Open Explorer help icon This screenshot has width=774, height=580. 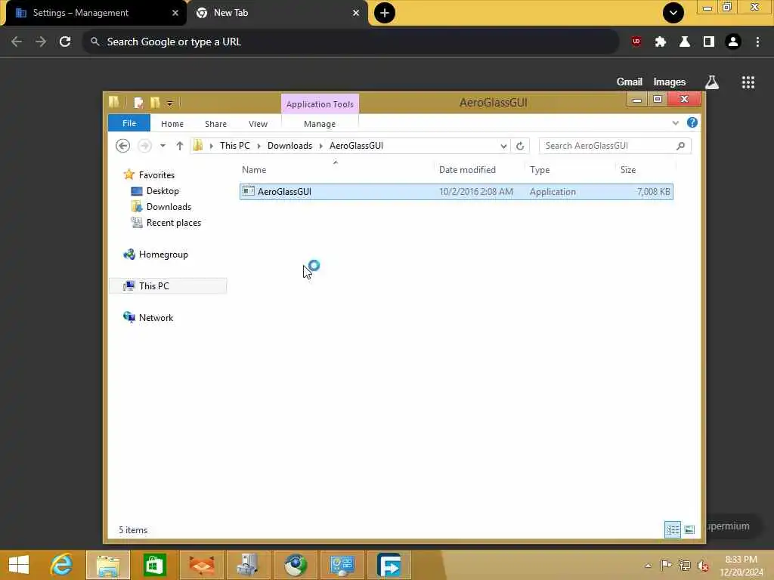tap(692, 122)
